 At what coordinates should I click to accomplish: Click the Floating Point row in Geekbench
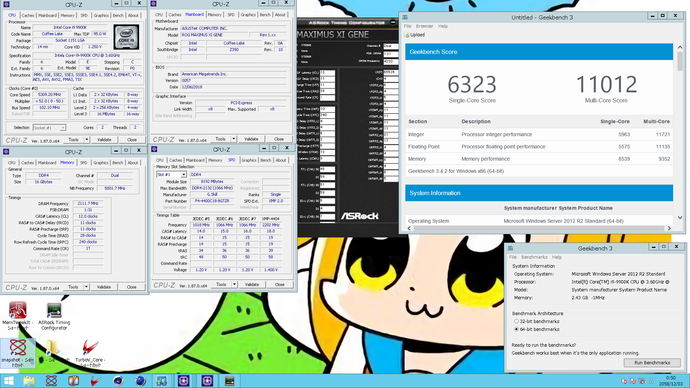539,147
